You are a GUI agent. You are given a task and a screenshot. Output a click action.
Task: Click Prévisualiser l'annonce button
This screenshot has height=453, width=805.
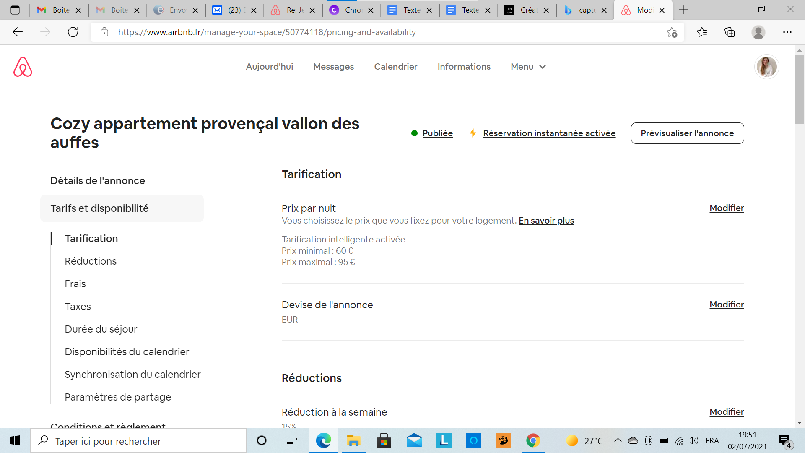(x=687, y=133)
